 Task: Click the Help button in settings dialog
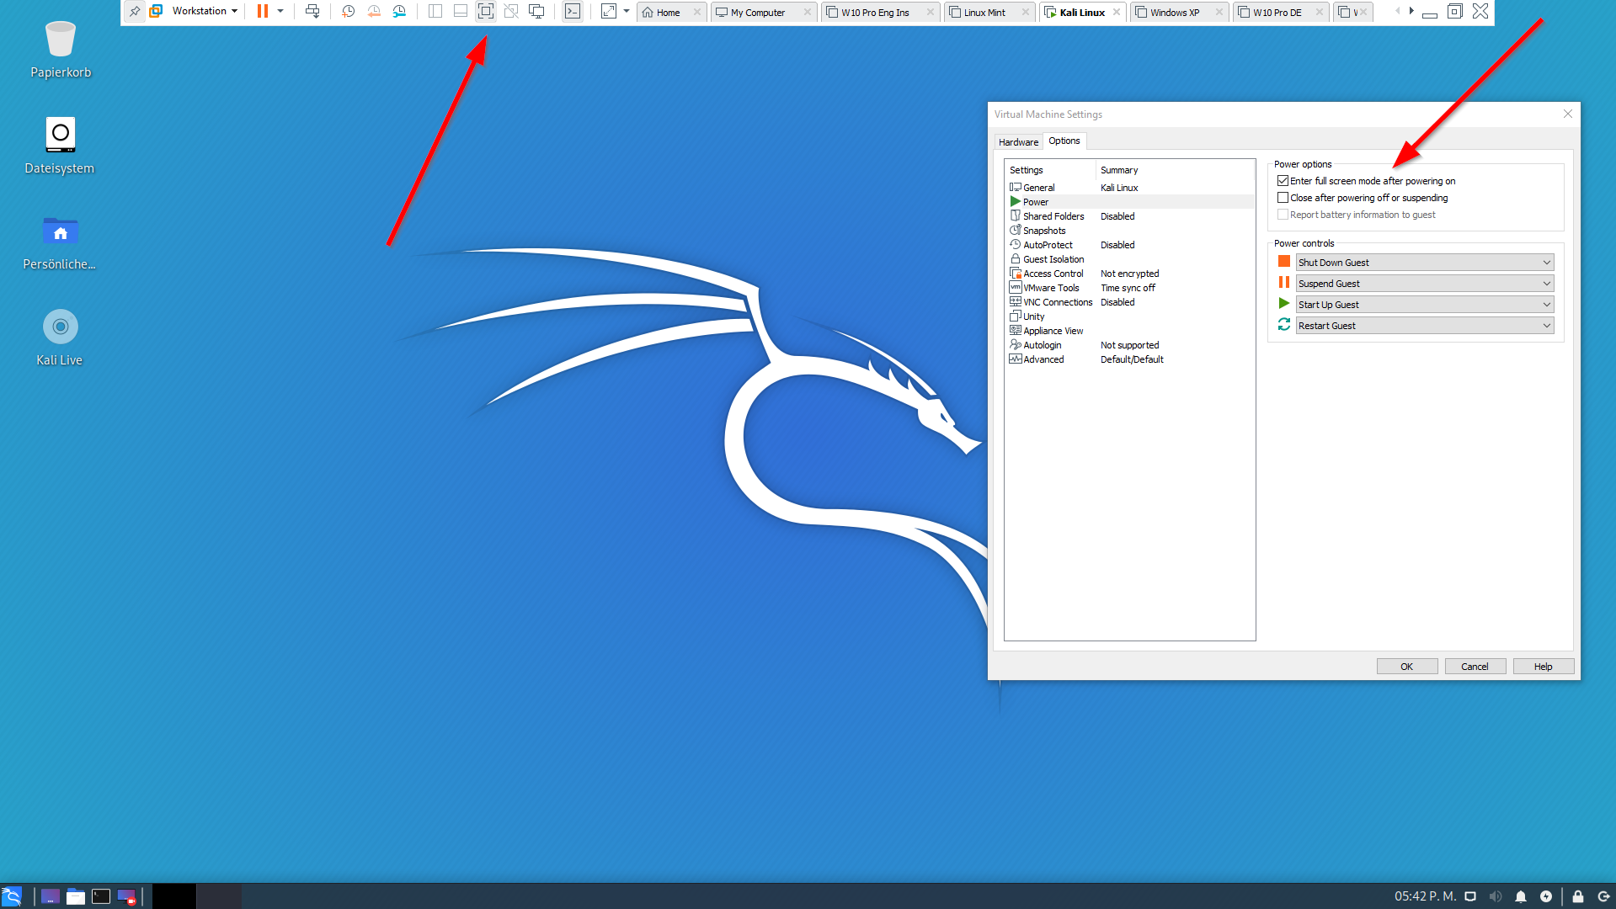coord(1544,667)
